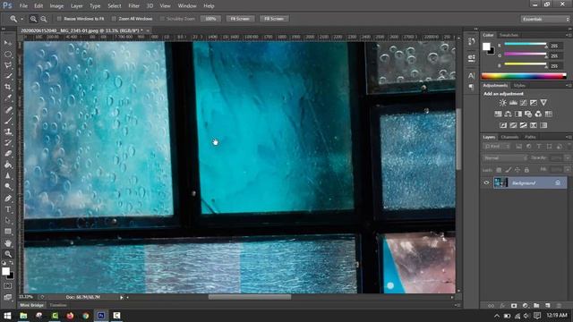
Task: Select the Crop tool
Action: coord(8,87)
